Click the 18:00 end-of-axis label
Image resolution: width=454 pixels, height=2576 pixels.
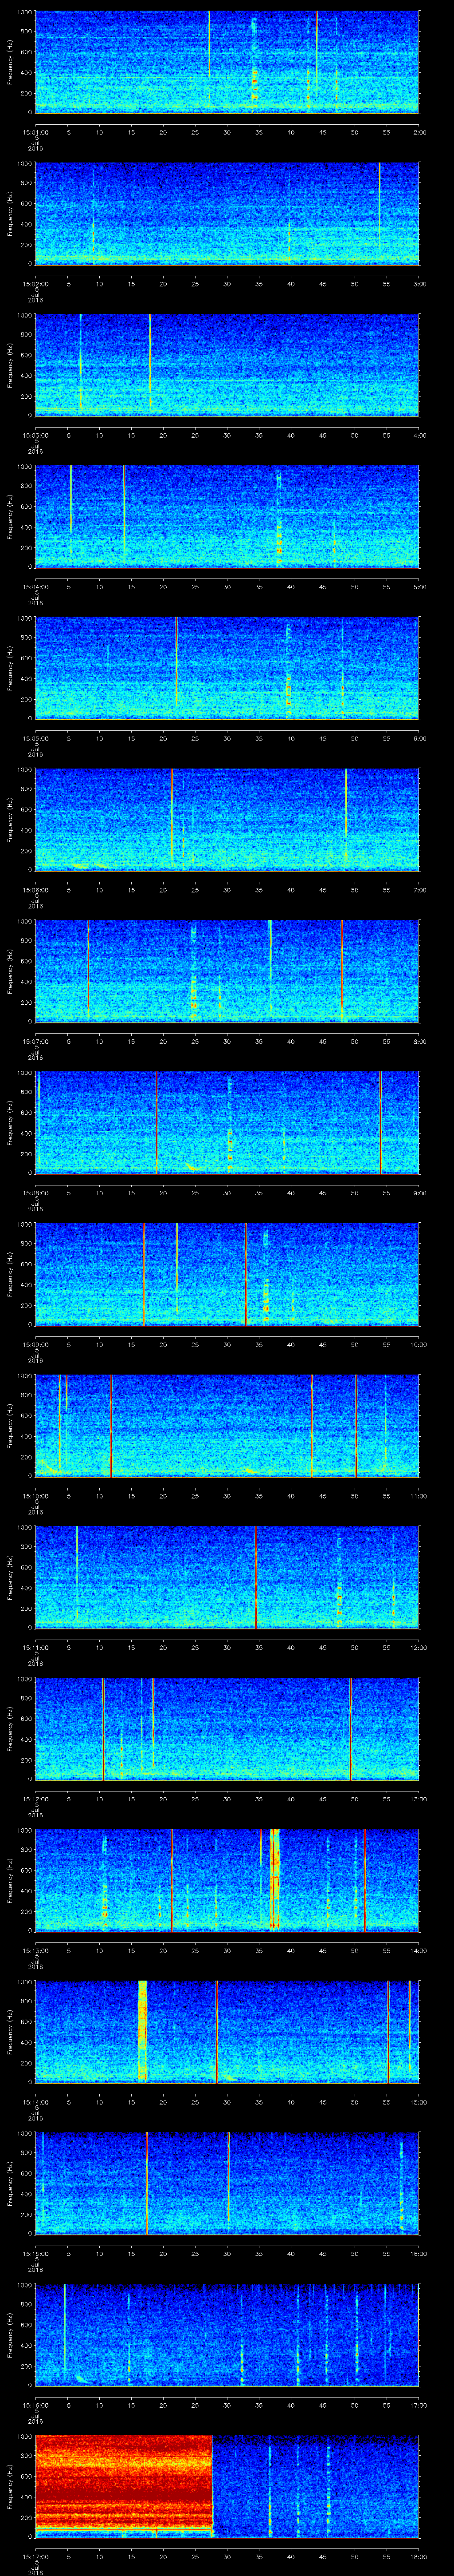point(418,2557)
